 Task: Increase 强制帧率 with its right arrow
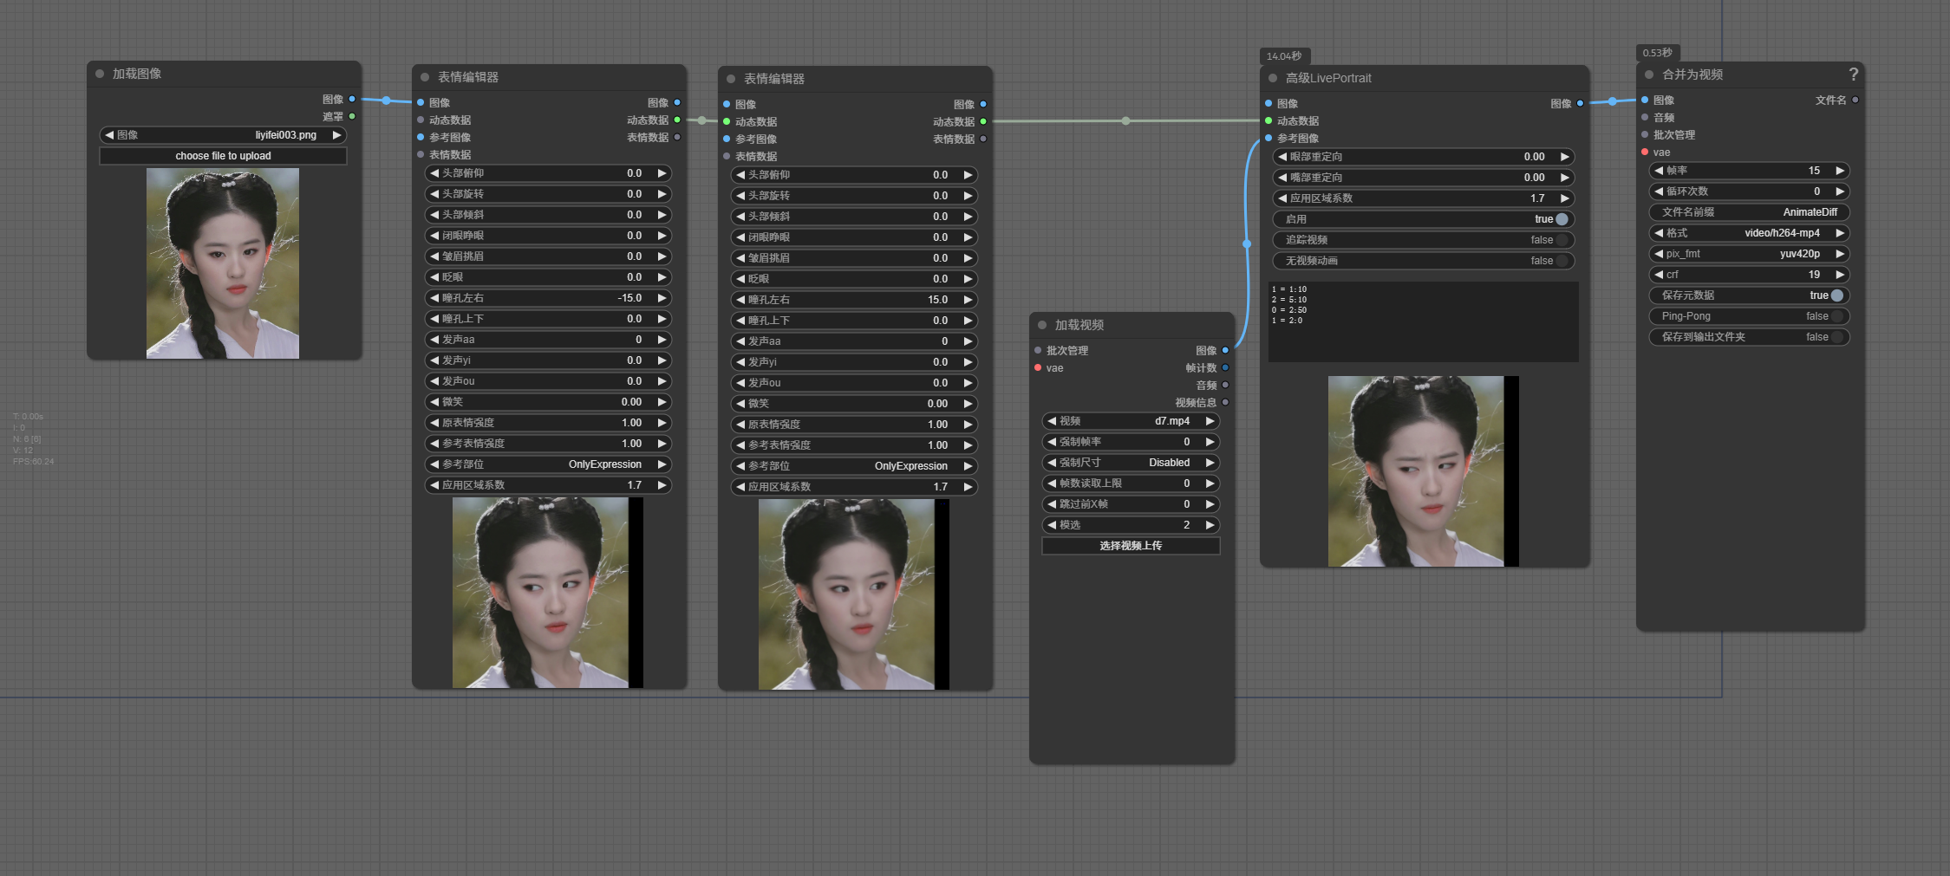(1210, 442)
